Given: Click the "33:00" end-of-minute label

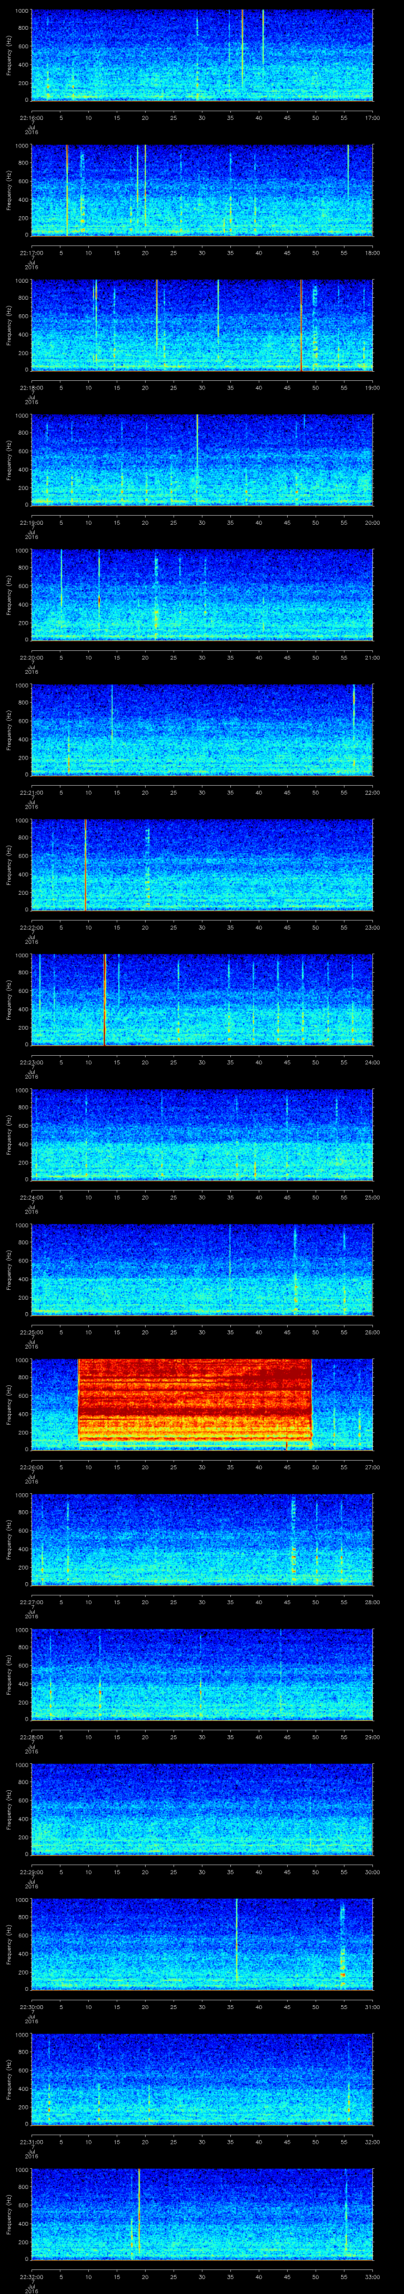Looking at the screenshot, I should point(372,2276).
